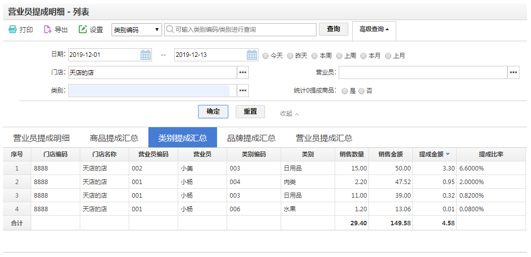
Task: Click the 水果 category cell
Action: pyautogui.click(x=308, y=209)
